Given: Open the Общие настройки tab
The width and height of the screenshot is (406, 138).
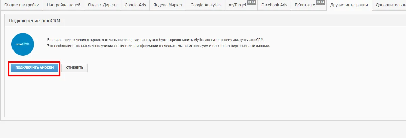Looking at the screenshot, I should (22, 5).
